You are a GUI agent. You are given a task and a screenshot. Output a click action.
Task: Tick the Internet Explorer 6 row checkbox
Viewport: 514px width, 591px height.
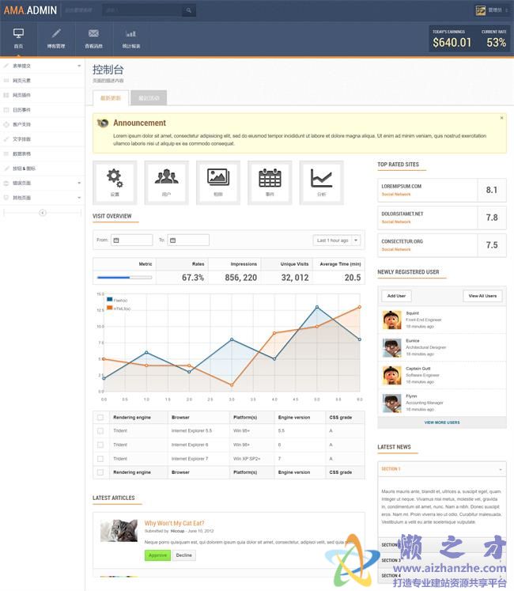(x=100, y=445)
